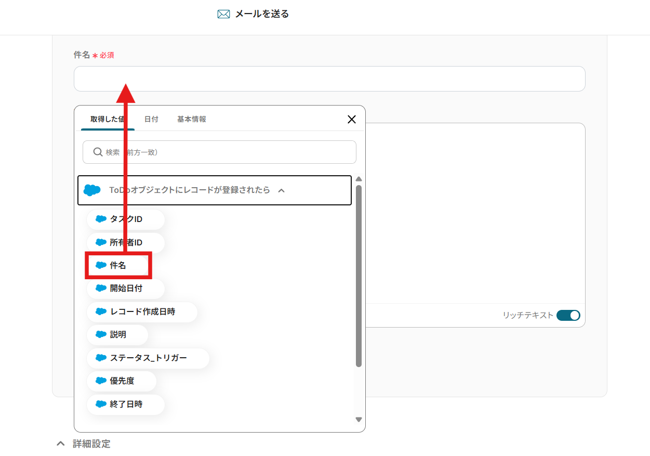The height and width of the screenshot is (456, 650).
Task: Click the scrollbar down arrow in popup
Action: [359, 419]
